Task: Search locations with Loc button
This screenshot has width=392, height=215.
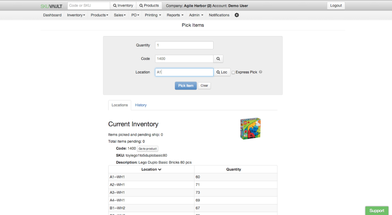Action: 222,72
